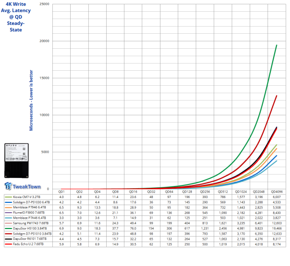Click the 2,456 QD512 value for DapuStor H5100
The height and width of the screenshot is (266, 290).
(x=223, y=229)
